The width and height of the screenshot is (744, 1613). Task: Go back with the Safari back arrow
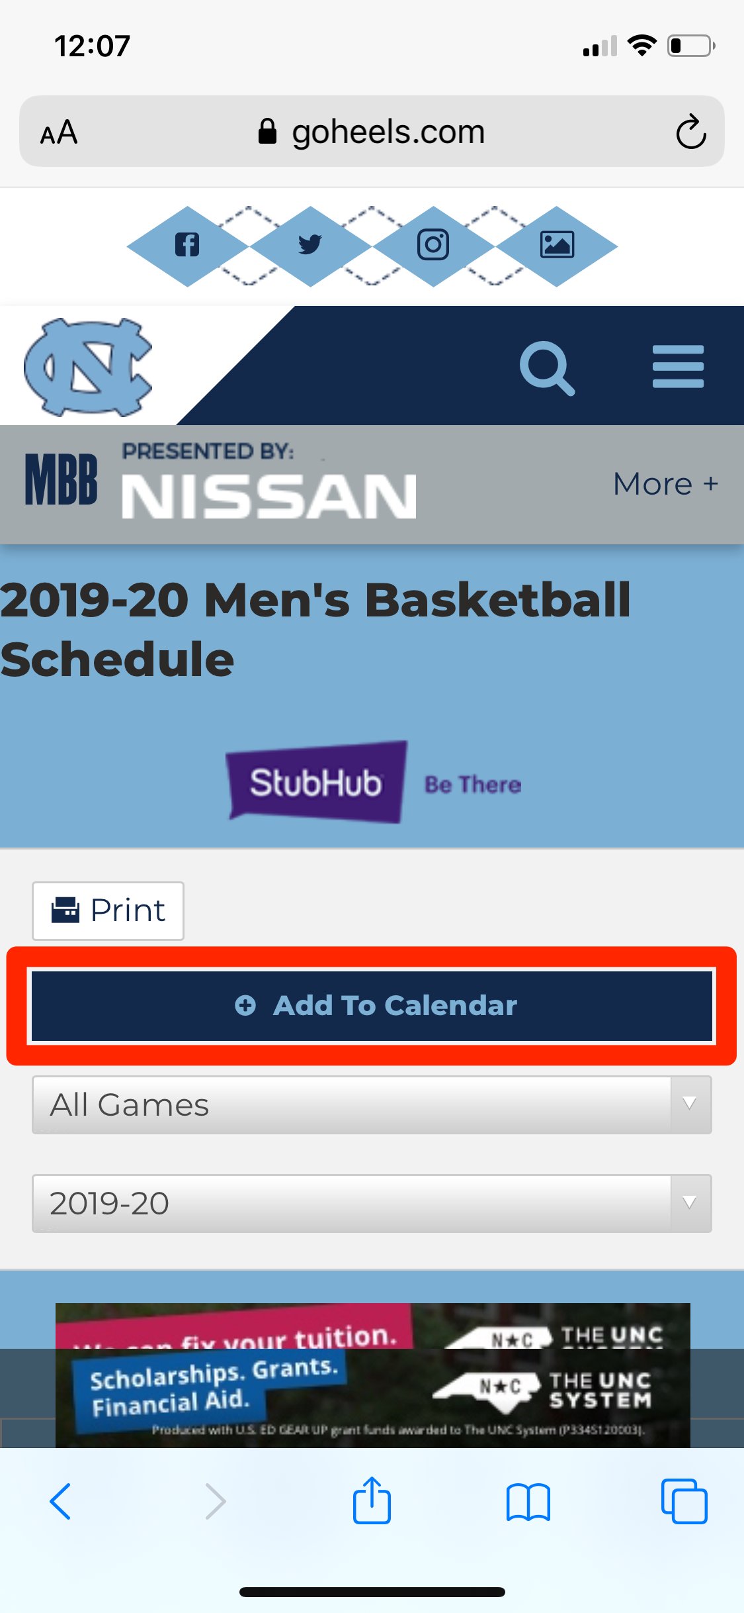pyautogui.click(x=61, y=1501)
